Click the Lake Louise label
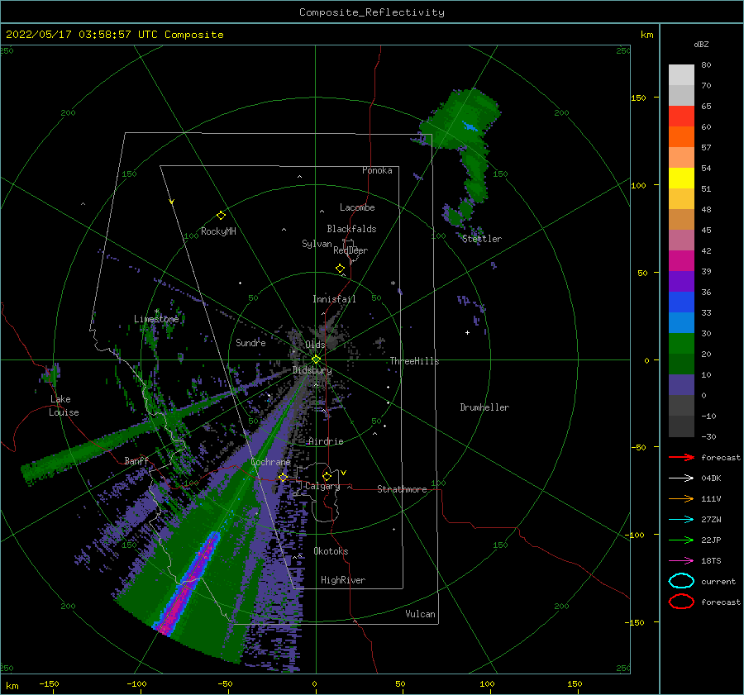The width and height of the screenshot is (744, 695). 64,406
